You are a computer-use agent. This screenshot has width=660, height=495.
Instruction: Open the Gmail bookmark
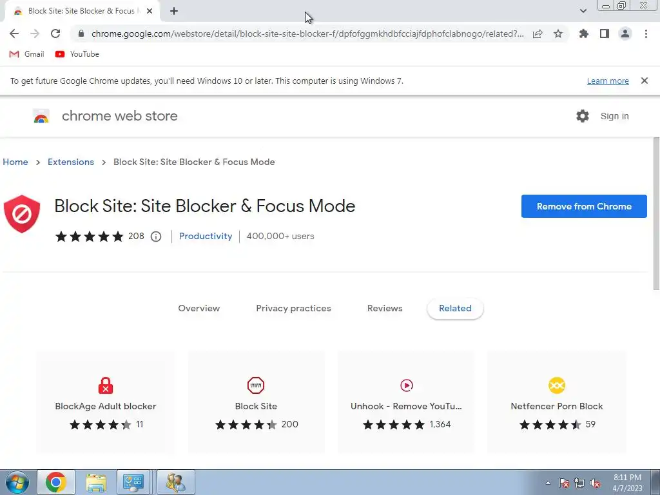[26, 54]
